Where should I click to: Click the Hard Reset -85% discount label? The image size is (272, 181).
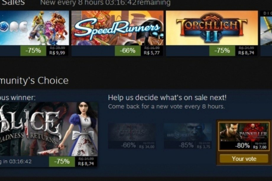click(186, 145)
